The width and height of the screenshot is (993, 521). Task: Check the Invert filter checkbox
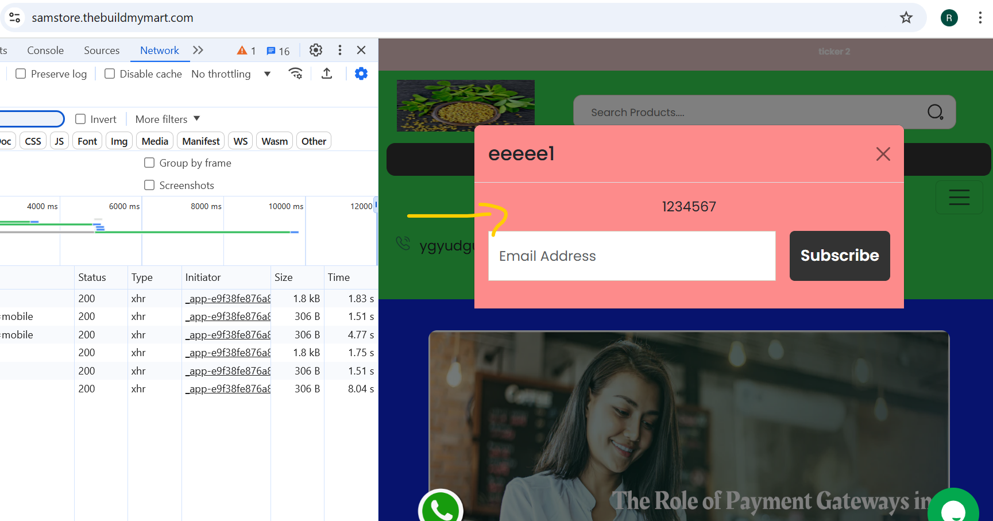tap(80, 119)
